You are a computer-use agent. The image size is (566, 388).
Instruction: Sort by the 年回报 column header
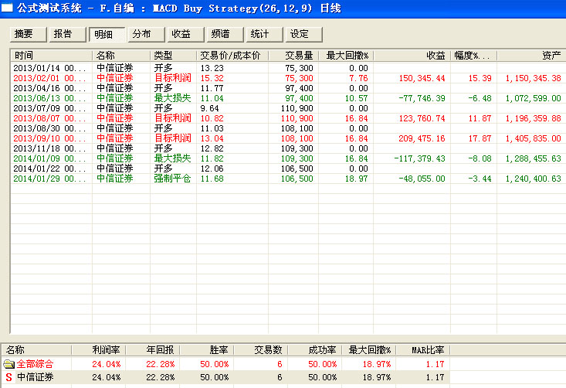click(x=152, y=349)
